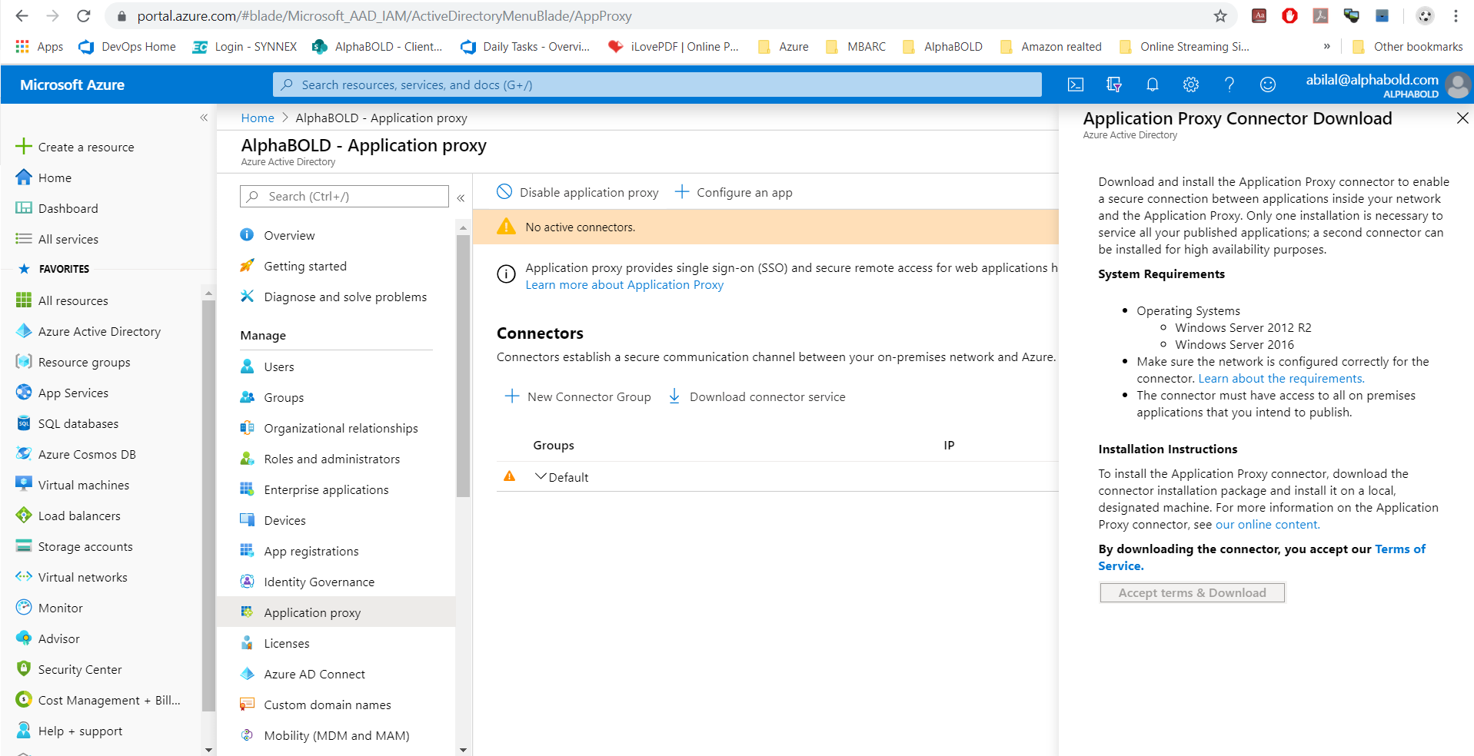Click Accept terms & Download button
This screenshot has height=756, width=1474.
(1192, 592)
